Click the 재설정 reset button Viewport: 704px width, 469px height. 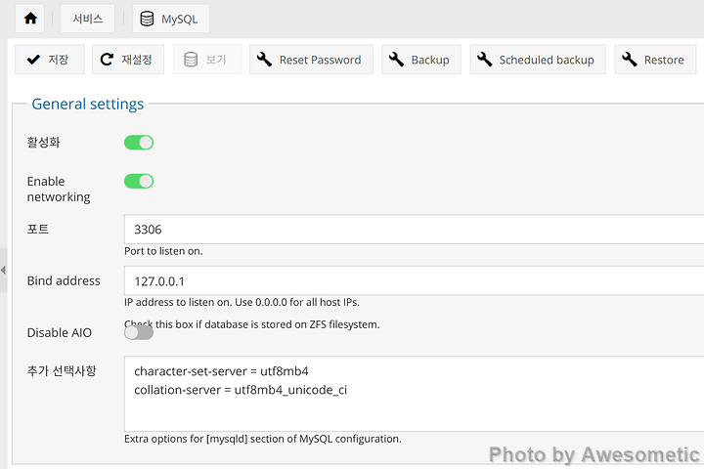tap(128, 60)
